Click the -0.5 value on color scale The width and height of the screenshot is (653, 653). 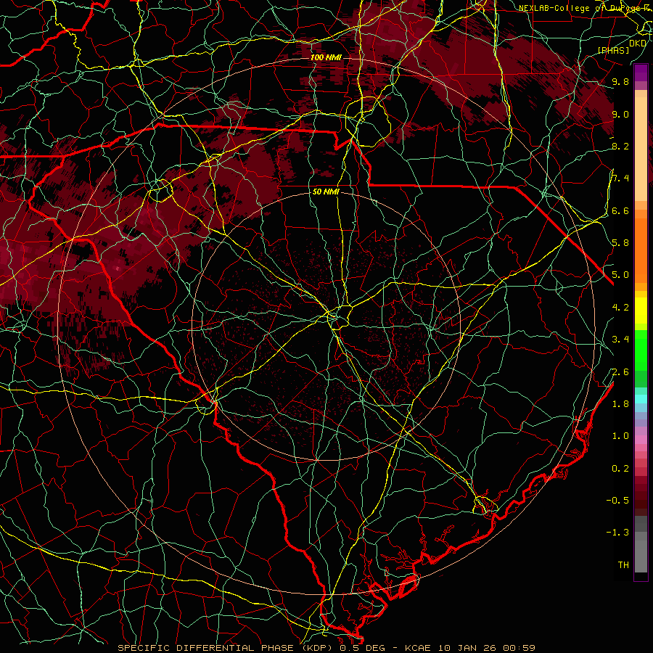pyautogui.click(x=617, y=500)
